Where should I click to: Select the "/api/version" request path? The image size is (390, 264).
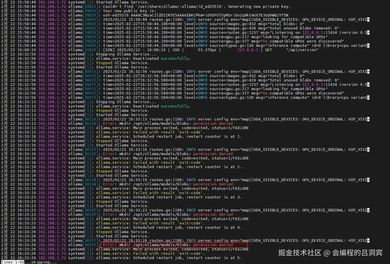coord(302,50)
